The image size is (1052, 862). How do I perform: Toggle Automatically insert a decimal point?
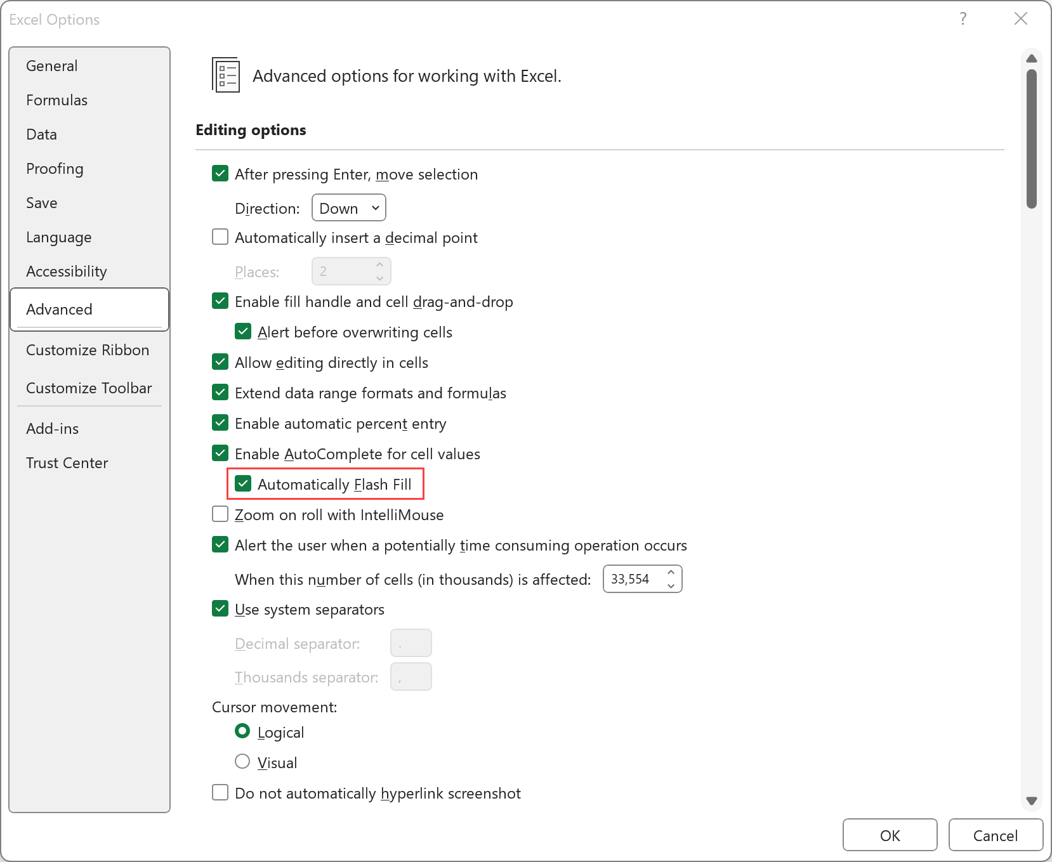[220, 237]
